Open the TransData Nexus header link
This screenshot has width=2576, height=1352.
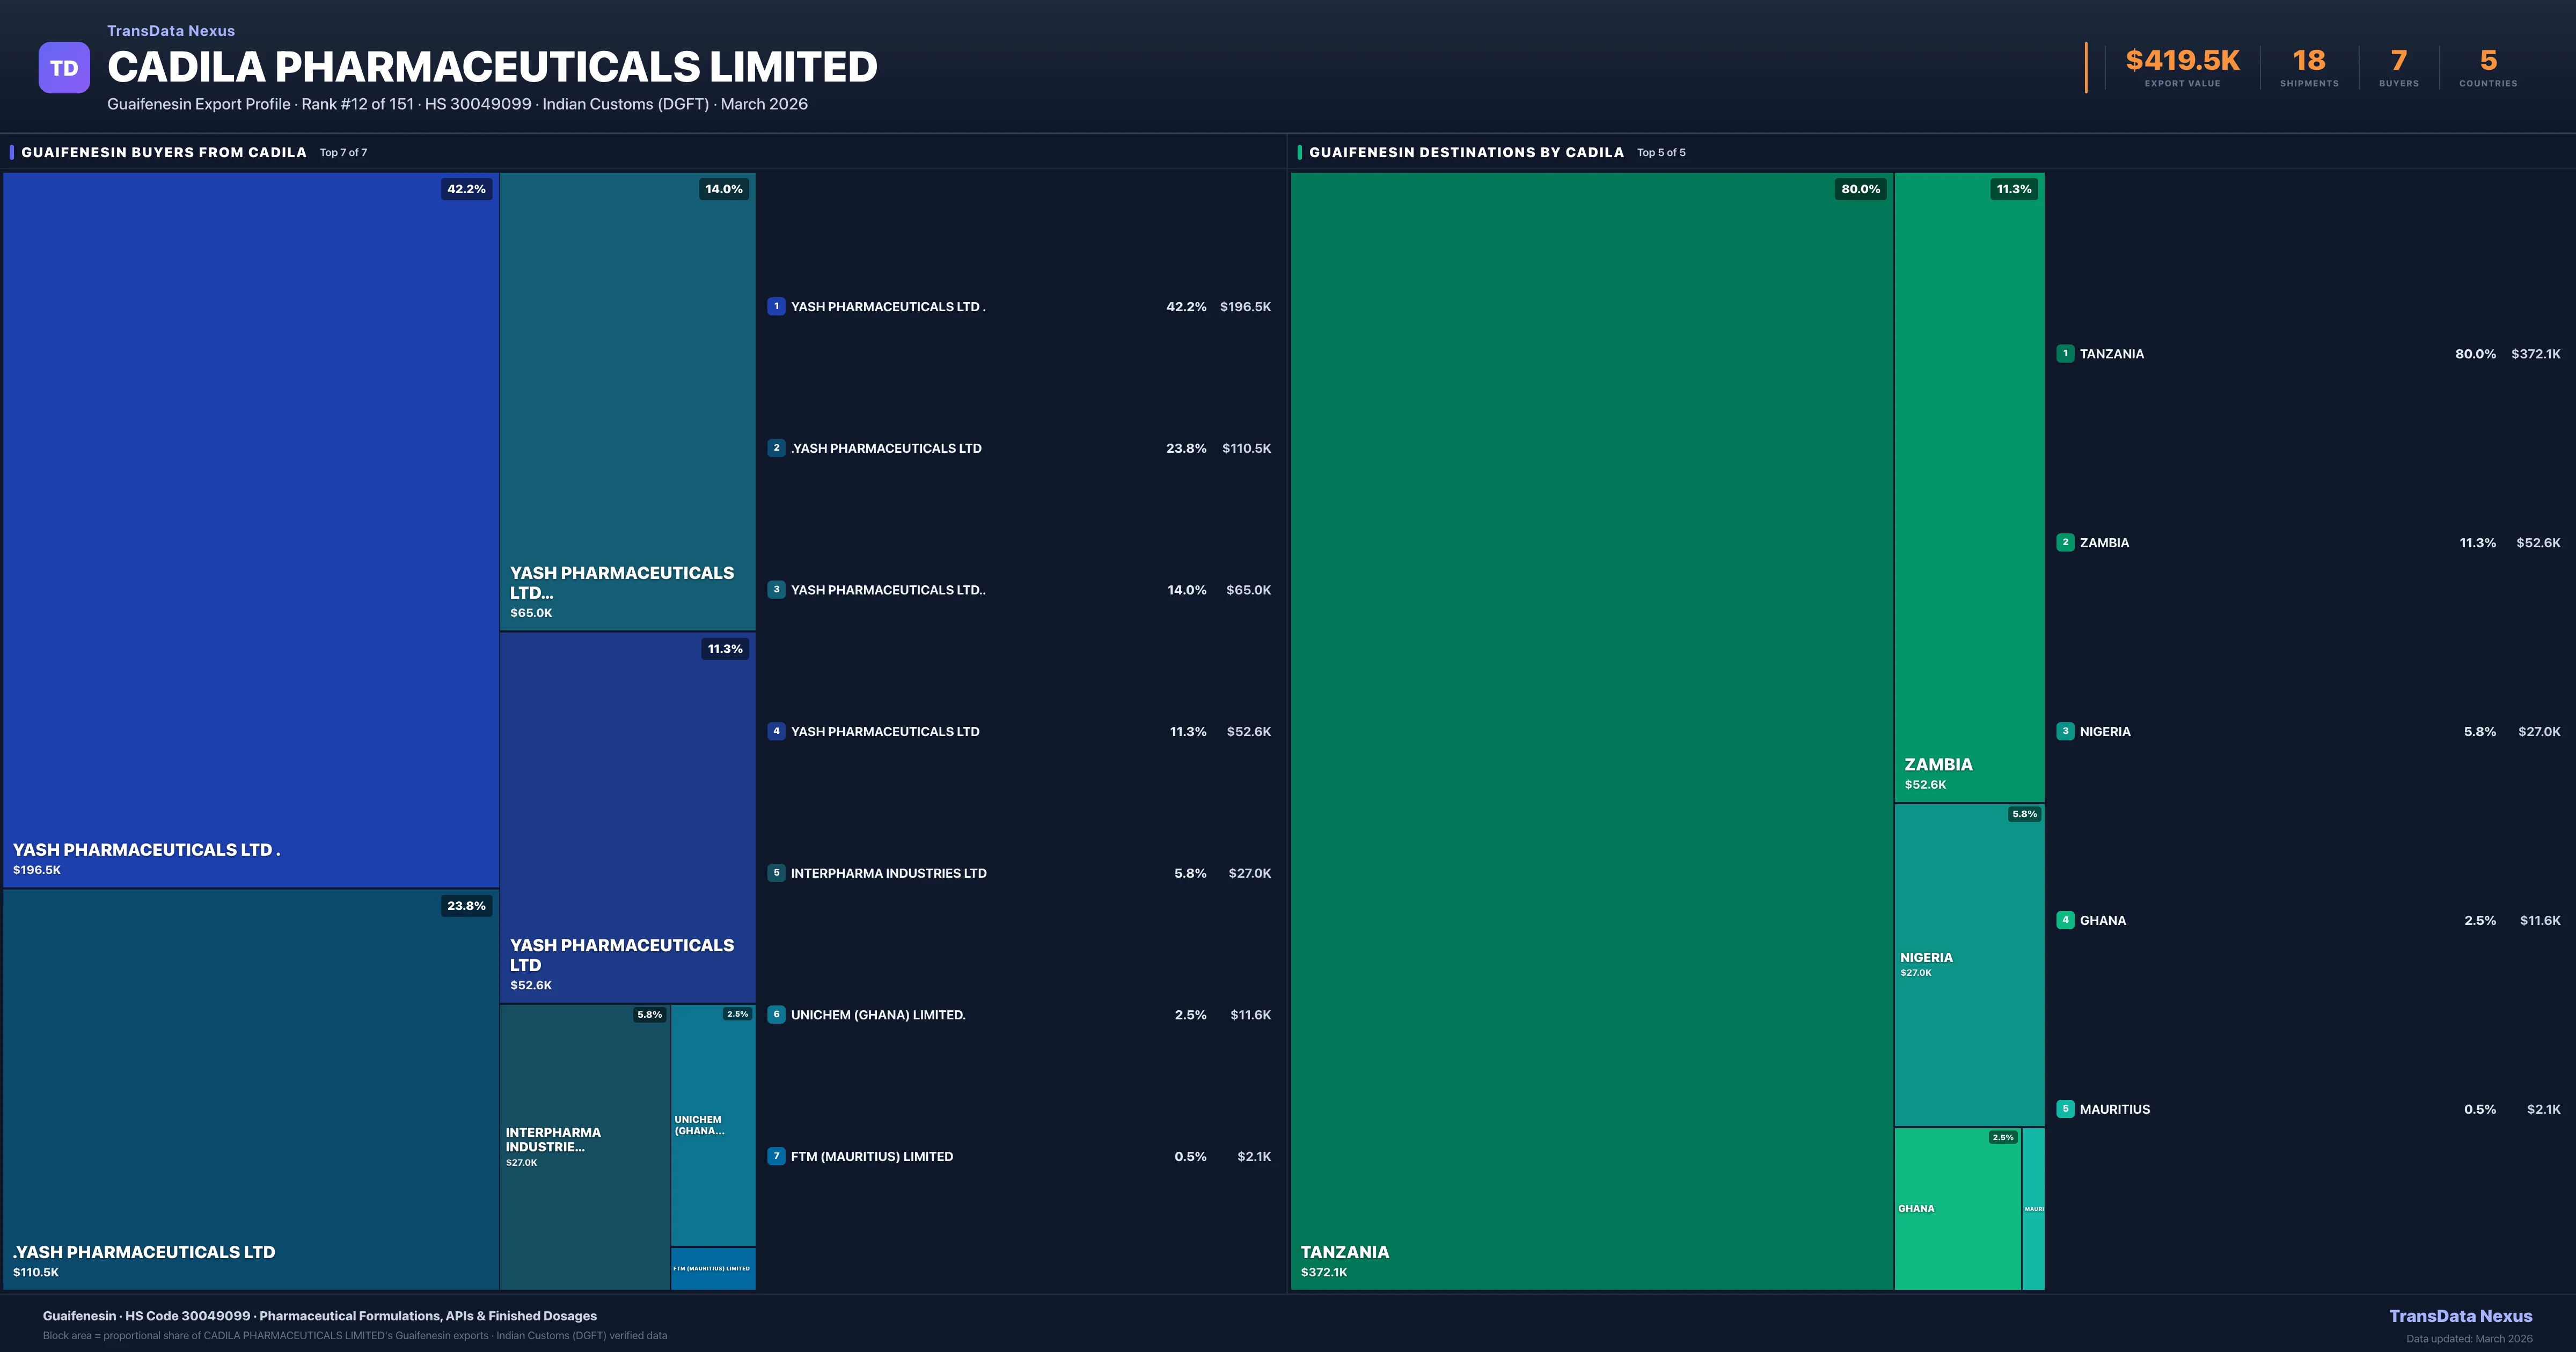[171, 31]
